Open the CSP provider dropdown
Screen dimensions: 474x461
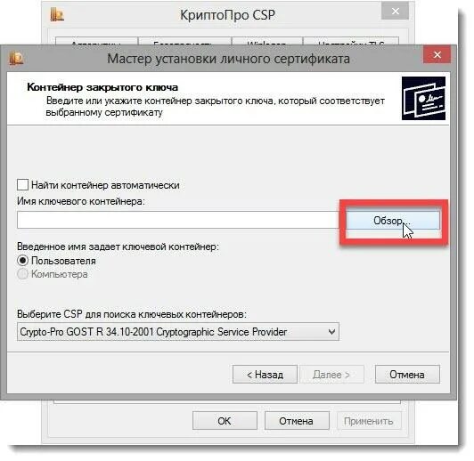click(178, 332)
